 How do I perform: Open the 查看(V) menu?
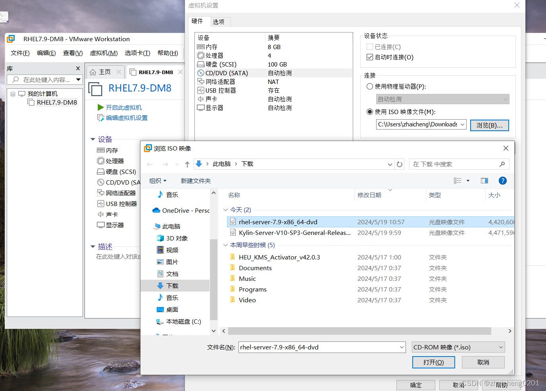point(73,53)
